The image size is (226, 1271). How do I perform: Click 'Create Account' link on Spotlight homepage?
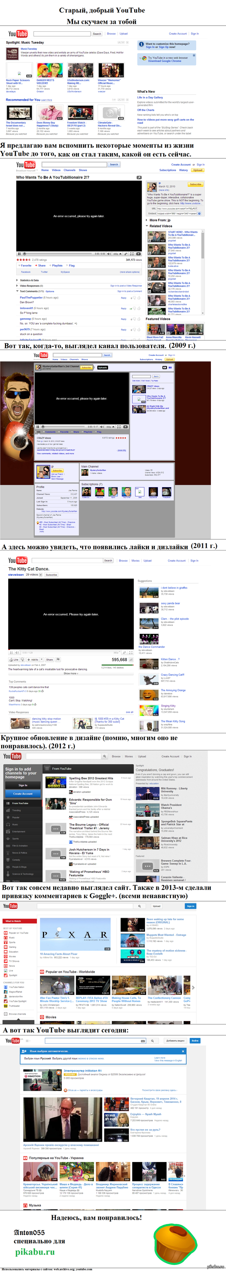pos(178,34)
